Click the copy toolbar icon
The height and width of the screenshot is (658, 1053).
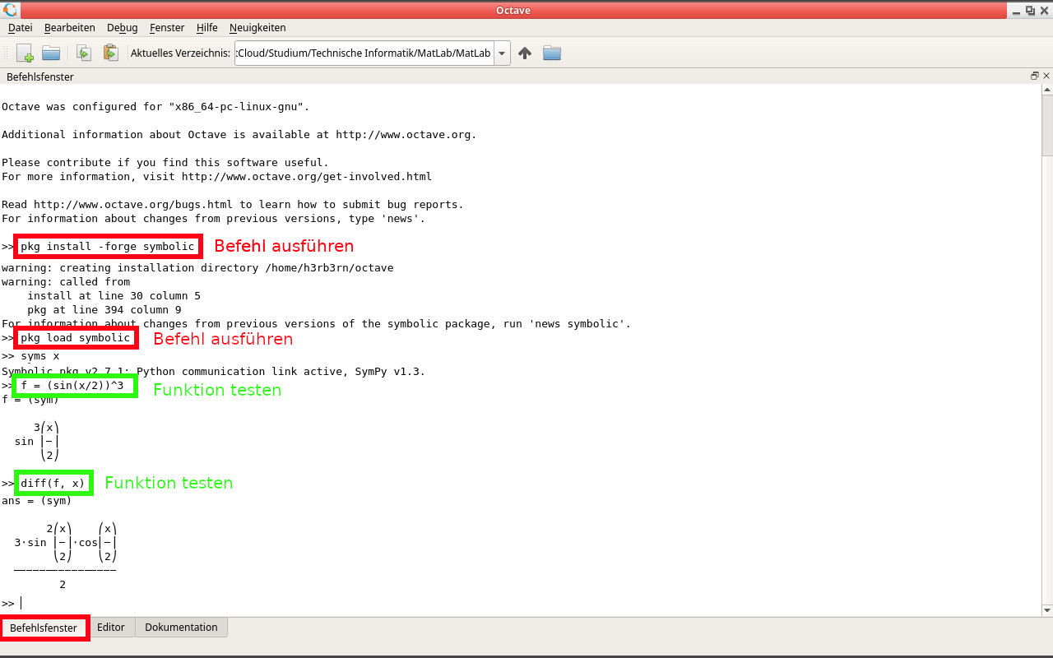(x=83, y=53)
